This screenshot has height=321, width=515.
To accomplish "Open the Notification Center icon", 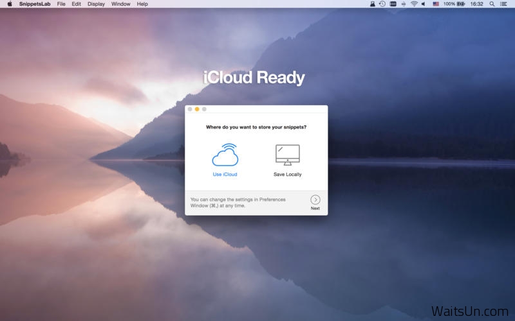I will (503, 4).
